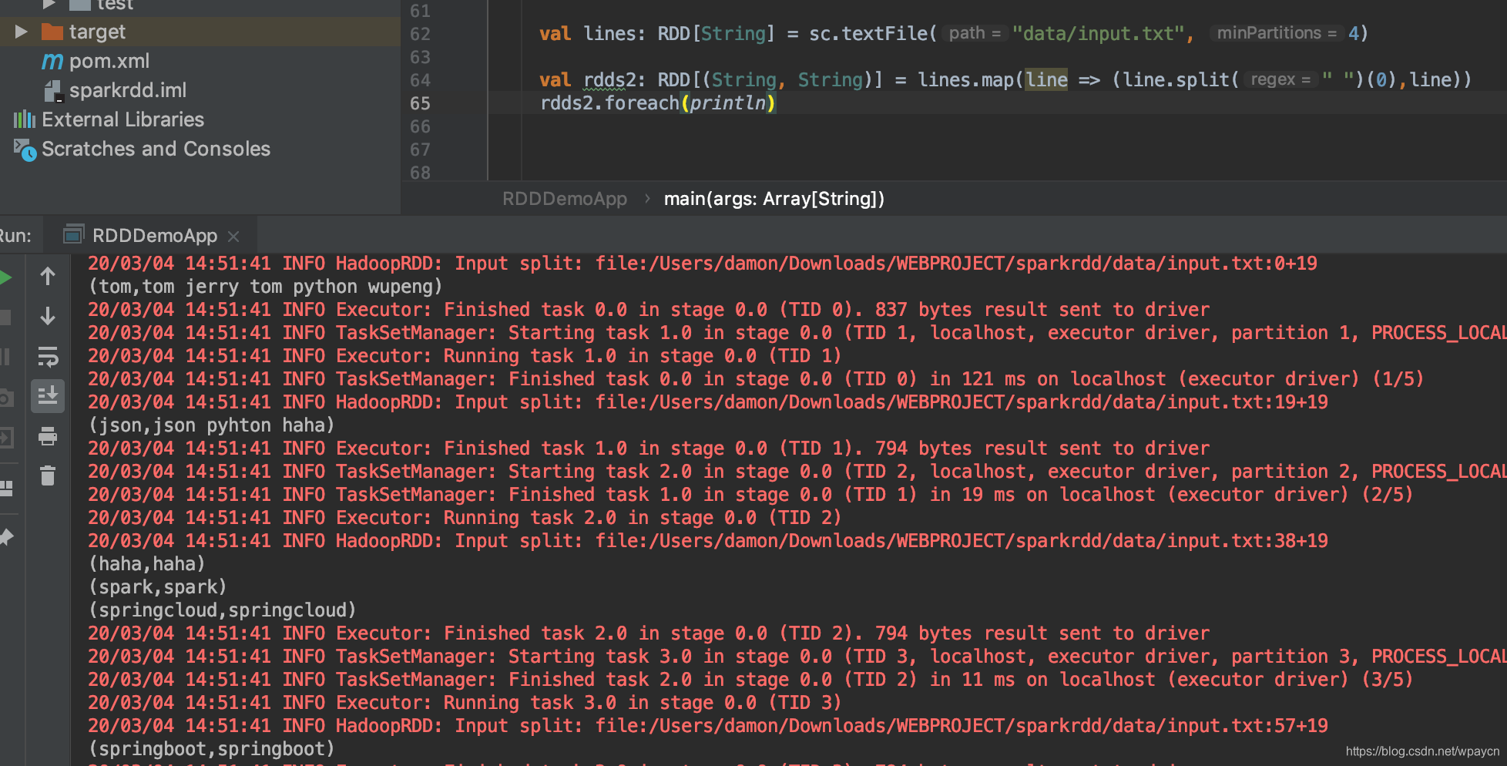Click line number 62 in gutter
This screenshot has width=1507, height=766.
point(421,34)
